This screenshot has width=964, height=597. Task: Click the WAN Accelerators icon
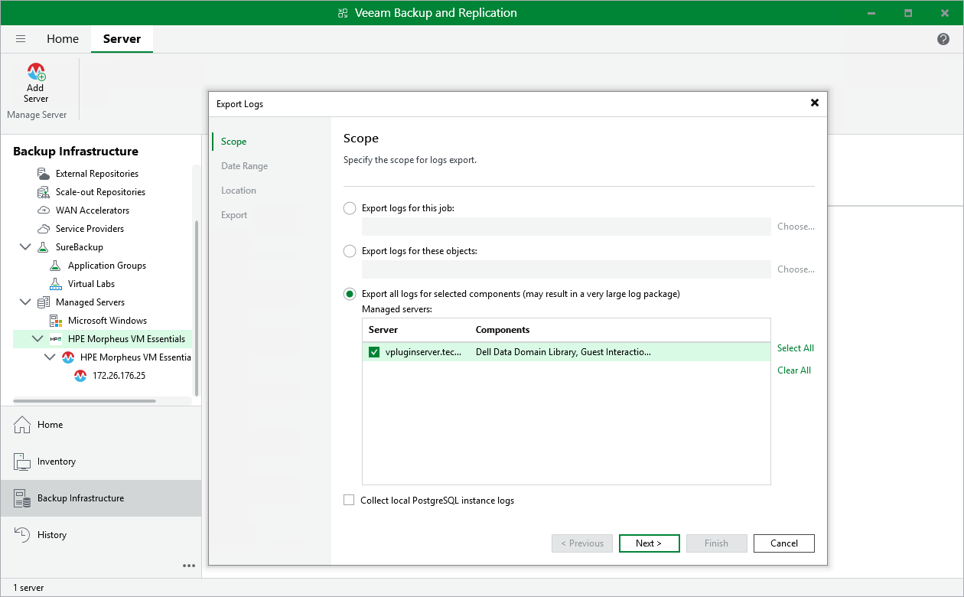(x=45, y=210)
